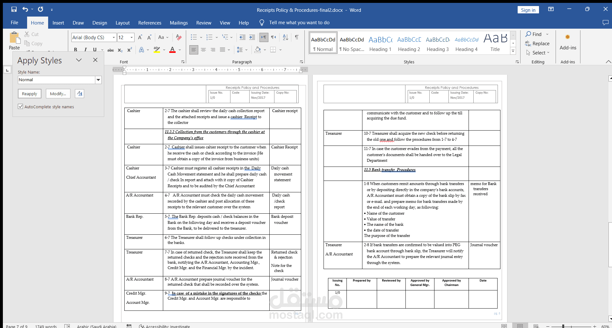Apply paragraph shading fill
612x328 pixels.
click(258, 50)
